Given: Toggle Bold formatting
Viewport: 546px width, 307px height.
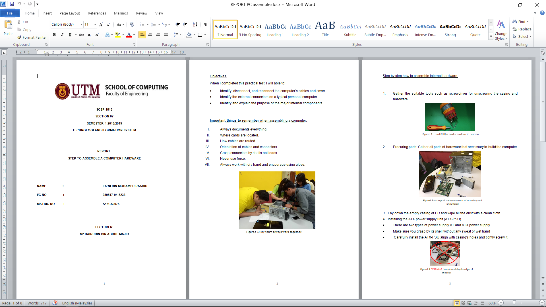Looking at the screenshot, I should (54, 35).
